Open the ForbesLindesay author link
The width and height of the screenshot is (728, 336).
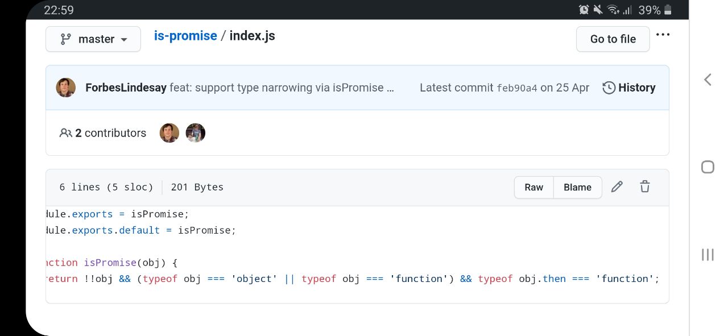pyautogui.click(x=126, y=88)
